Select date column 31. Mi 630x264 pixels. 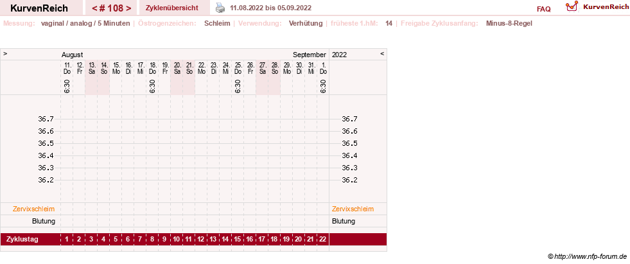pos(311,68)
